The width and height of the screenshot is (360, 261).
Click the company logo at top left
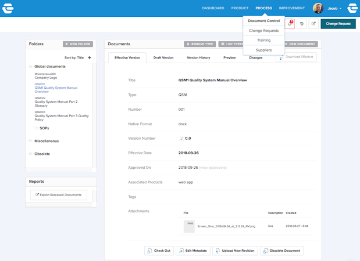pyautogui.click(x=8, y=8)
